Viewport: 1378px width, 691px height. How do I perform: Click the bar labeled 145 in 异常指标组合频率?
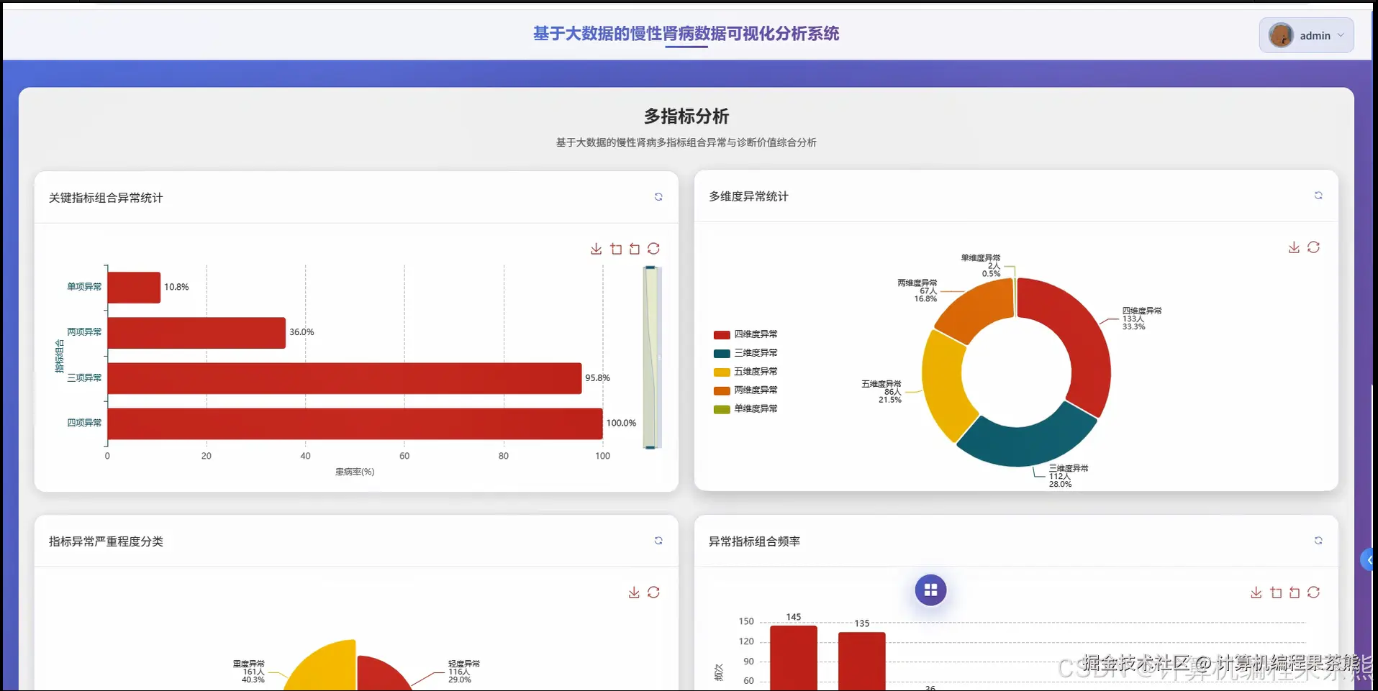794,658
